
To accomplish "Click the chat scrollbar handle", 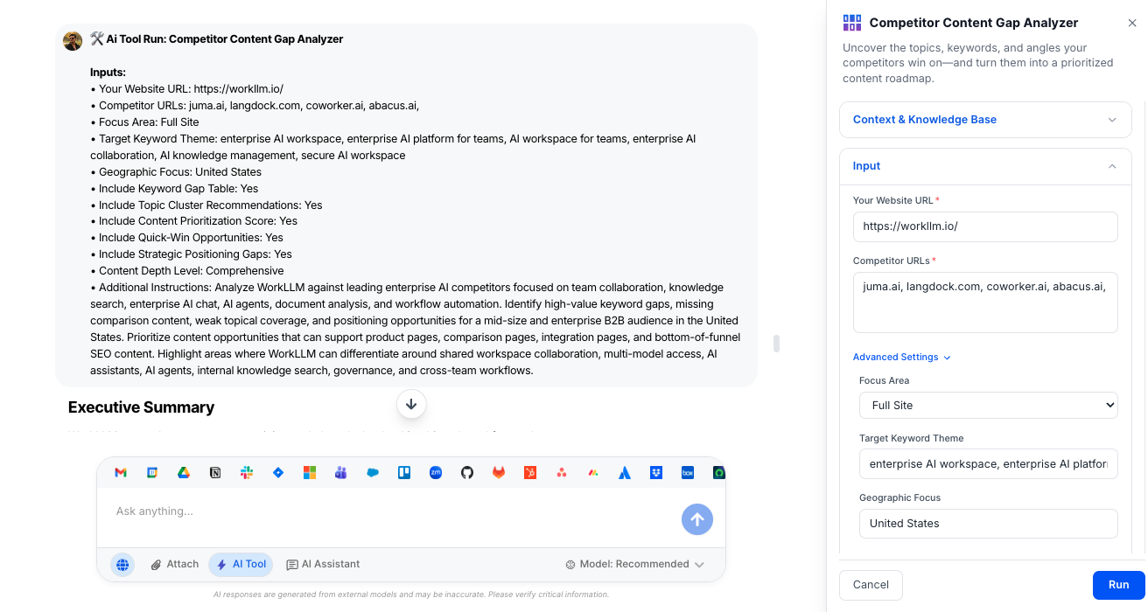I will point(776,343).
